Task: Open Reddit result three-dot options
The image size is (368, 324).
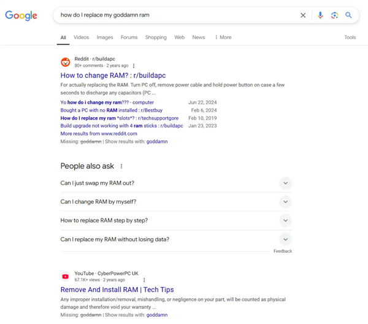Action: coord(134,66)
